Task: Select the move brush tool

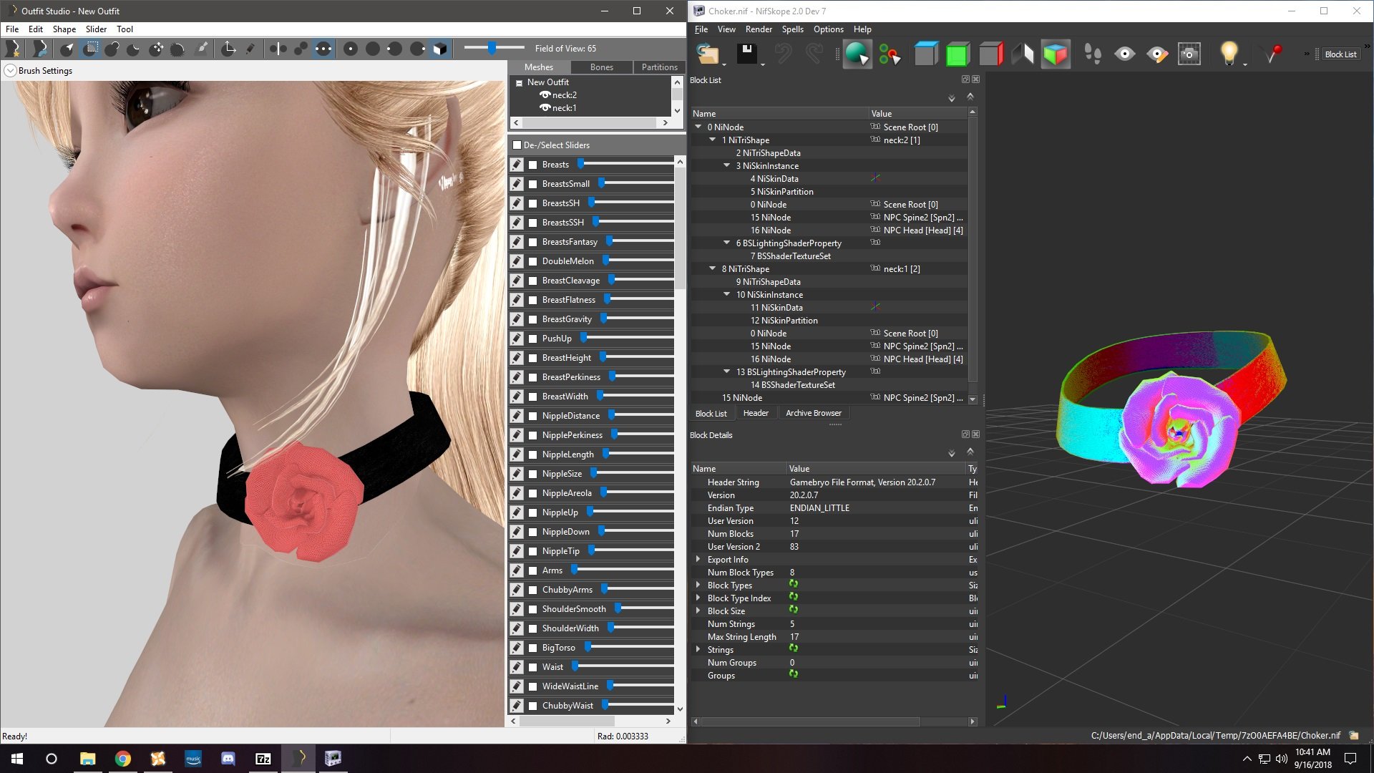Action: click(156, 49)
